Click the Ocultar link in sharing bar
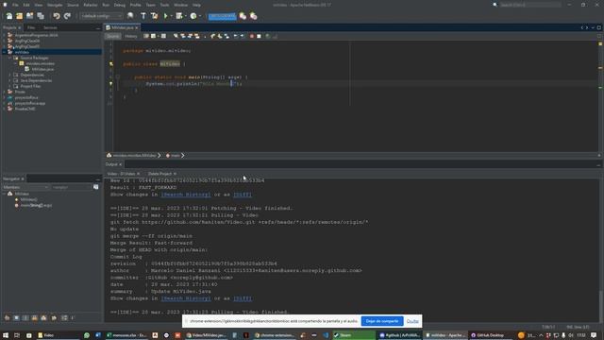This screenshot has width=604, height=340. coord(412,321)
